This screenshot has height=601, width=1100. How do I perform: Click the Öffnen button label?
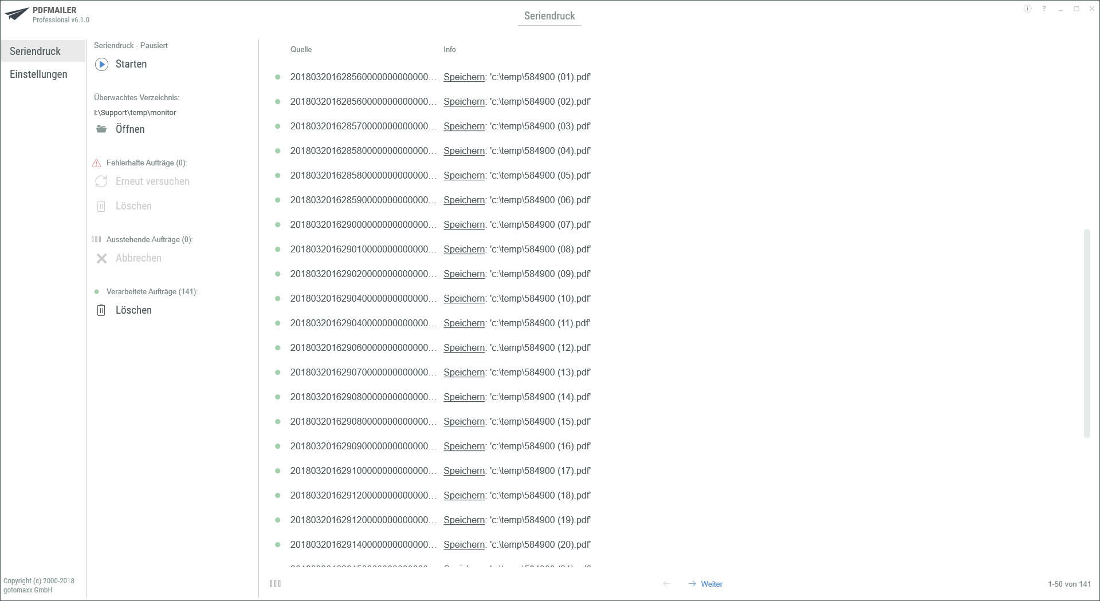point(130,129)
